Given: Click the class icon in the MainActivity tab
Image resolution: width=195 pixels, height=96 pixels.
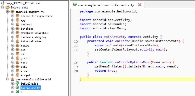Looking at the screenshot, I should 75,4.
